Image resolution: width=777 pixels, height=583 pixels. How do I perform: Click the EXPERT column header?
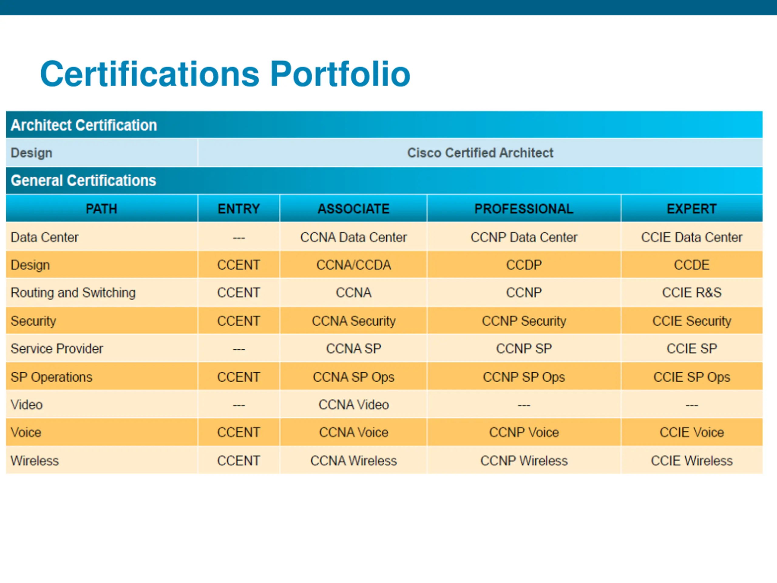(x=692, y=208)
